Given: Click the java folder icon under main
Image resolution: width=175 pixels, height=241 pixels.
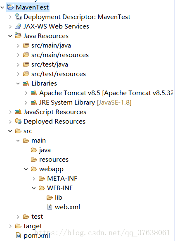Looking at the screenshot, I should (x=34, y=150).
